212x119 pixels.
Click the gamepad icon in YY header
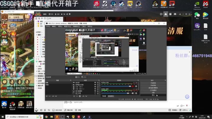pyautogui.click(x=175, y=14)
